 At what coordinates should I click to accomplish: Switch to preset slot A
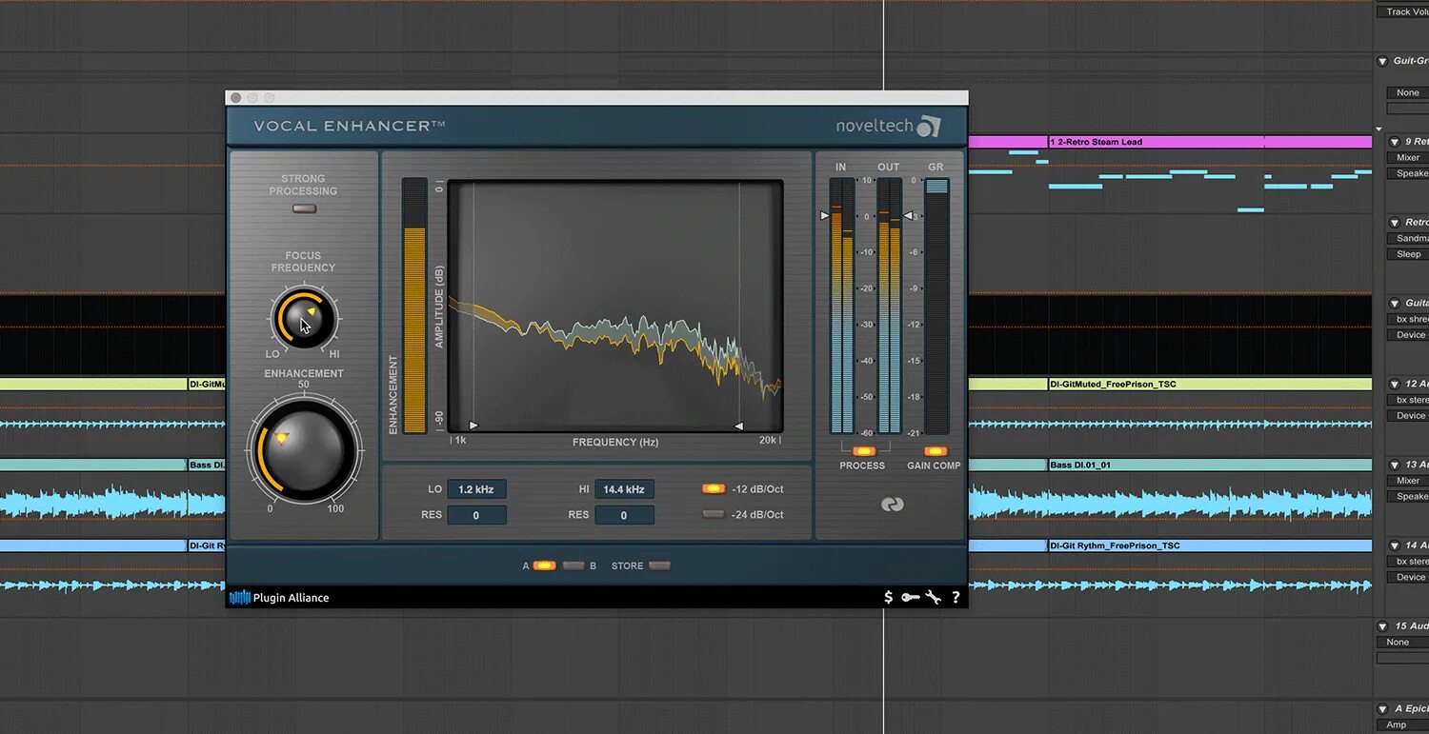[x=544, y=565]
